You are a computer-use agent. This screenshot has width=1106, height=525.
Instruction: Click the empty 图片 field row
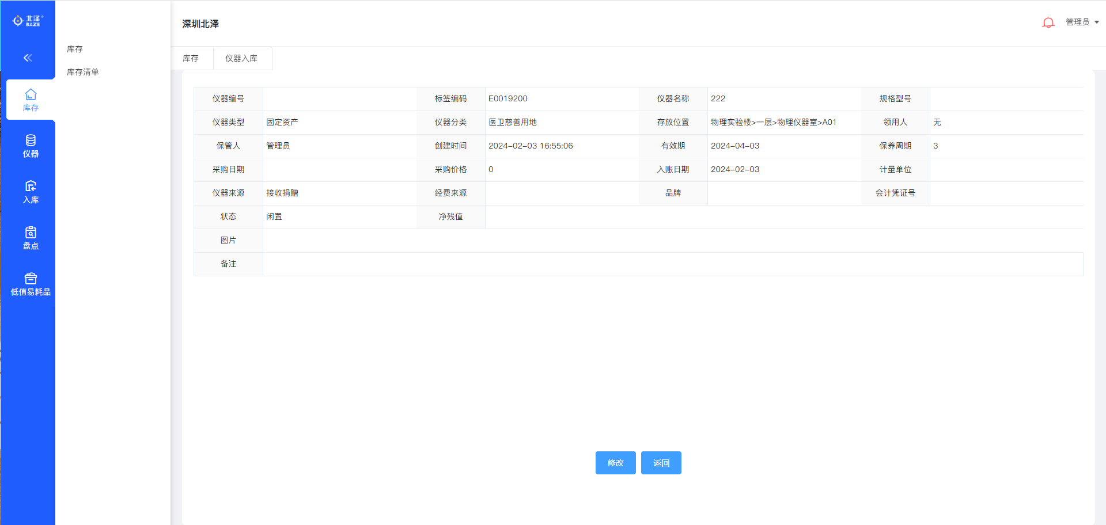pos(672,240)
